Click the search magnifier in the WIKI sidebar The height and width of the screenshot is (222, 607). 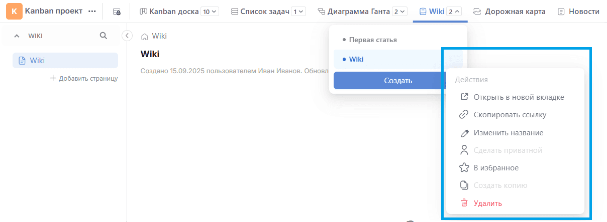point(104,36)
